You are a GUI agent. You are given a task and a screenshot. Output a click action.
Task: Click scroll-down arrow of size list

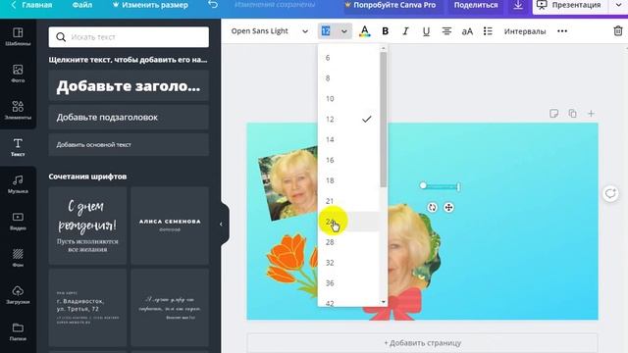click(x=384, y=302)
